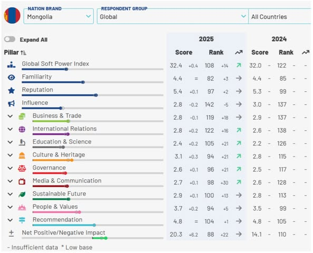Click the 2024 score 14.1 value
Viewport: 313px width, 253px height.
click(257, 235)
